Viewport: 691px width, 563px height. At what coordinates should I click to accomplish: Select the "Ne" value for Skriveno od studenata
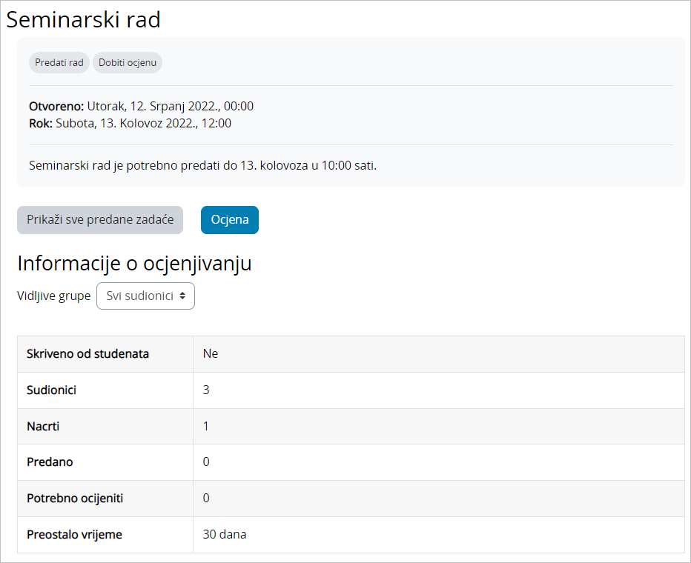click(211, 353)
